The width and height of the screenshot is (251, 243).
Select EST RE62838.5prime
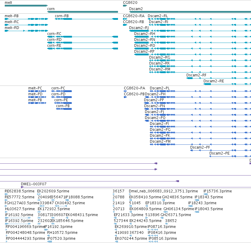19,191
